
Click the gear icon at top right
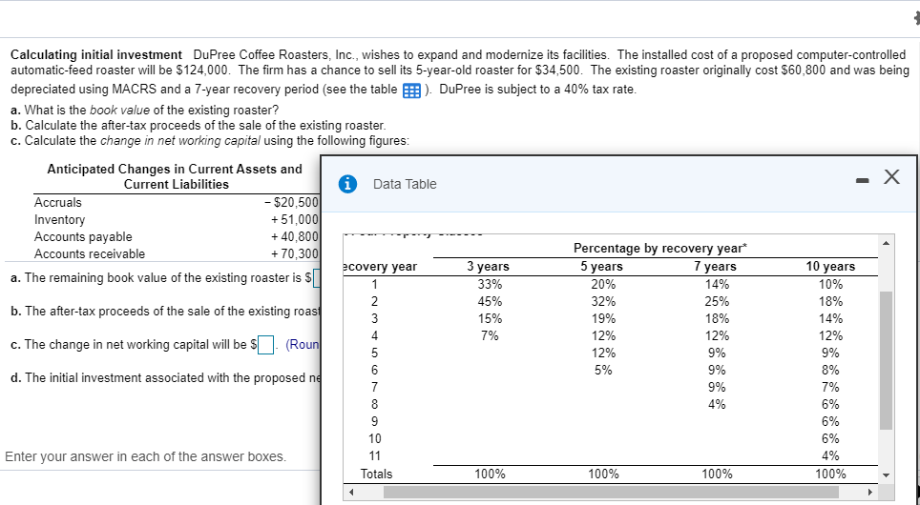pyautogui.click(x=916, y=19)
